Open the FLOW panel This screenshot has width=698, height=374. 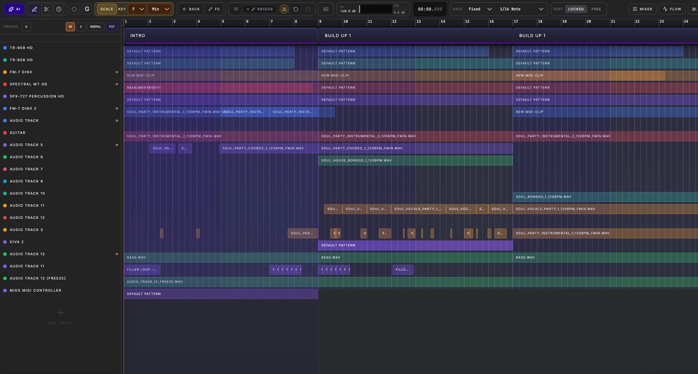coord(672,9)
